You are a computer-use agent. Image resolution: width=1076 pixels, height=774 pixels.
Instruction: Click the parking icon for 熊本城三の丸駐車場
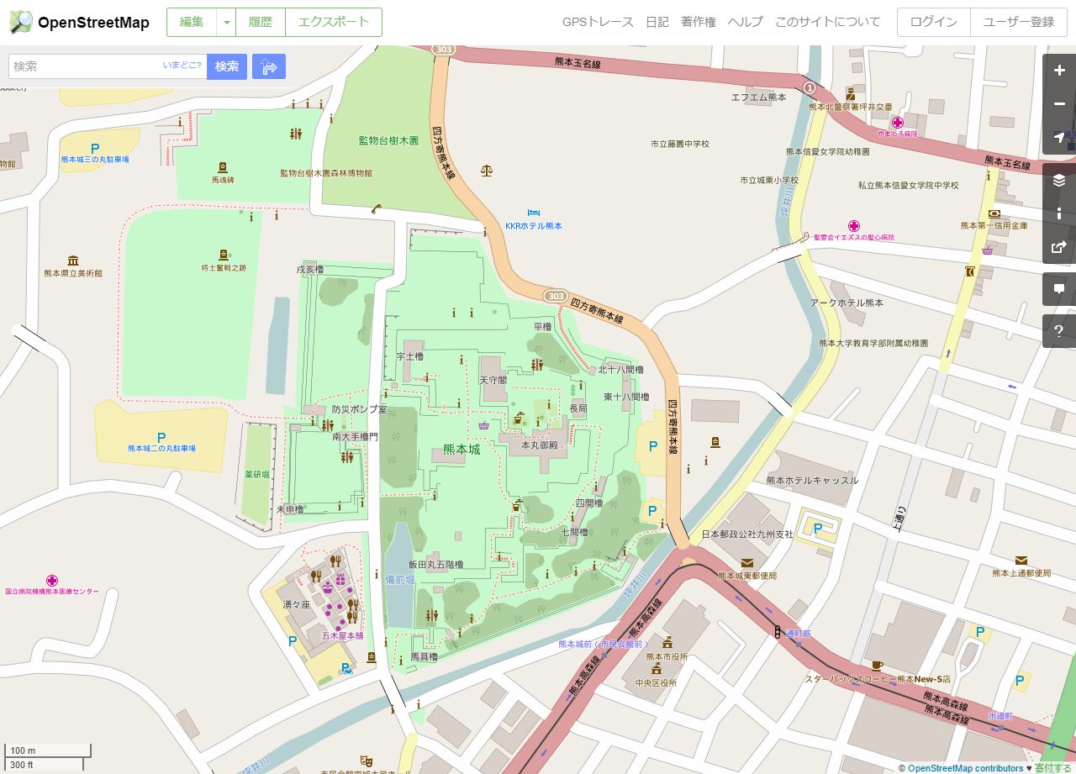[x=95, y=148]
